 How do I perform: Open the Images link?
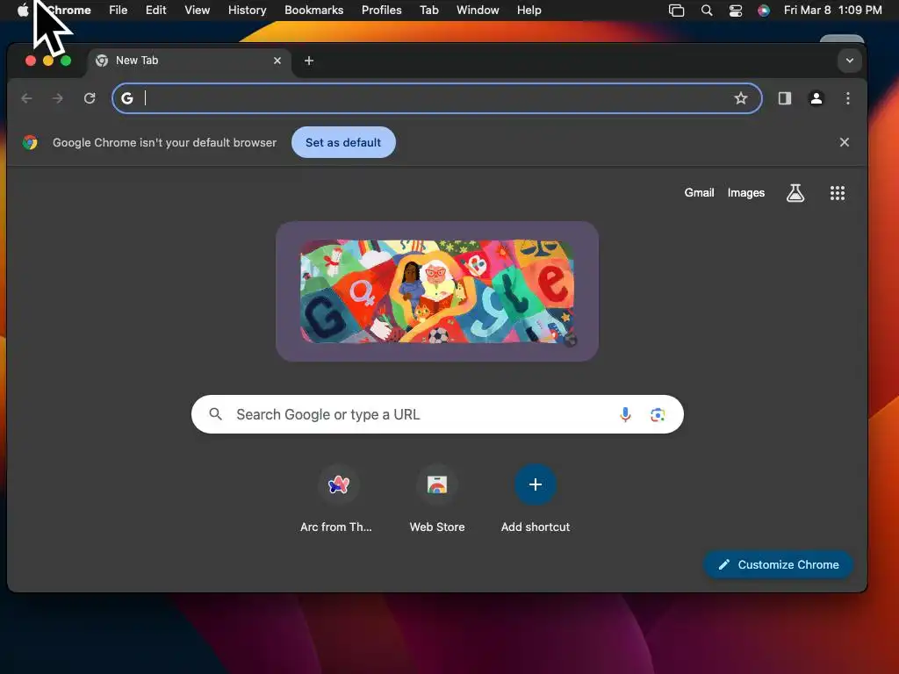click(x=746, y=193)
